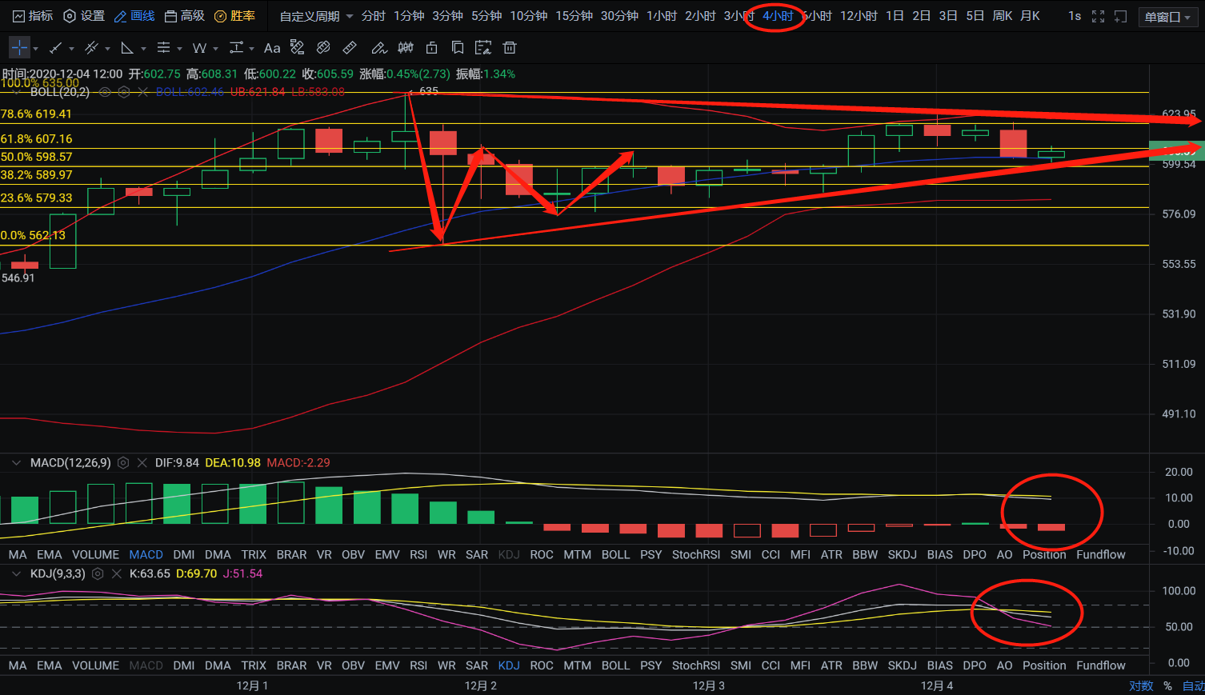1205x695 pixels.
Task: Toggle BOLL indicator visibility eye
Action: pos(105,92)
